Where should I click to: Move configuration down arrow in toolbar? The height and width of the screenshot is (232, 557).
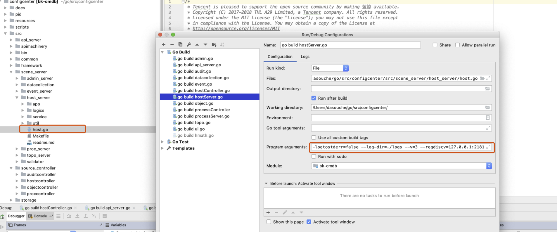205,44
